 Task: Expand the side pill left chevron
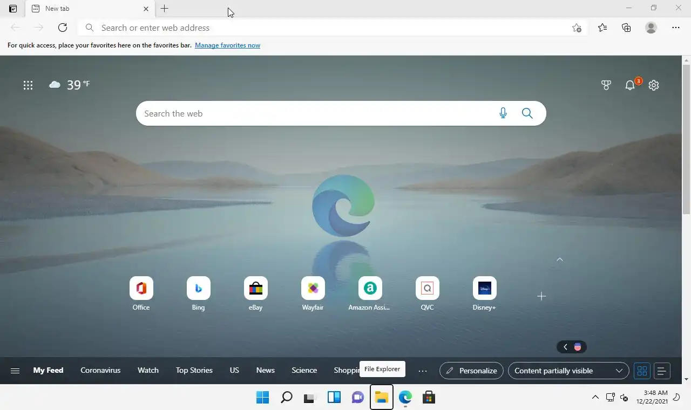coord(565,347)
